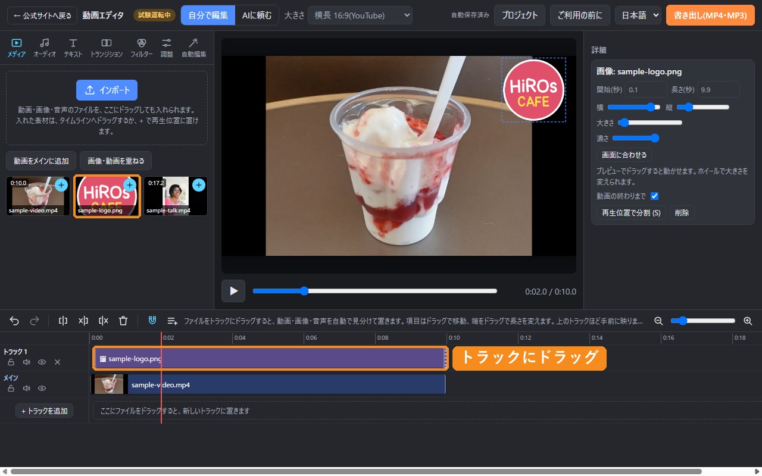Open the 自動編集 magic wand icon
The width and height of the screenshot is (762, 476).
point(193,48)
